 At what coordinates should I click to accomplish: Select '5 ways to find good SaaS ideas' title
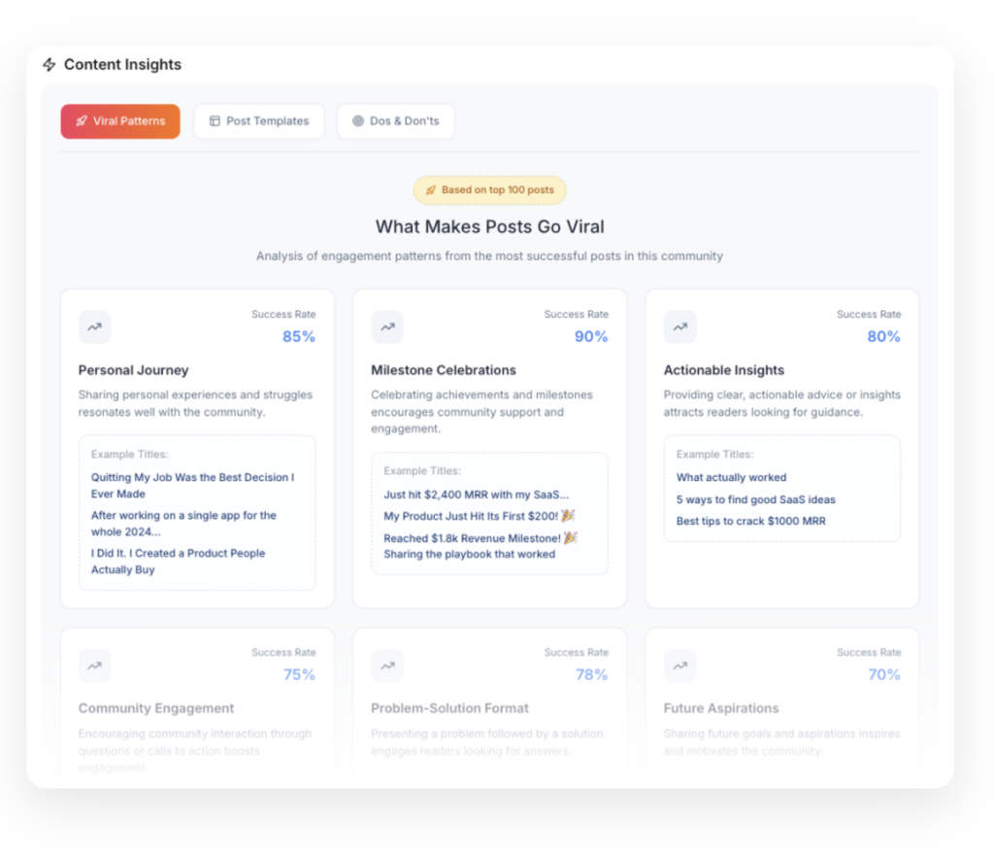755,499
